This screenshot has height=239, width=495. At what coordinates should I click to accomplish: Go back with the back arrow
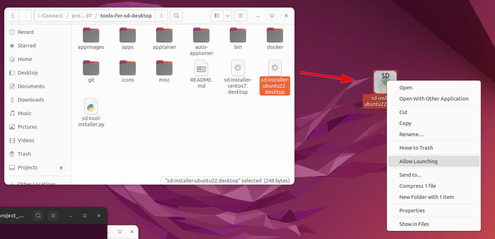point(13,16)
